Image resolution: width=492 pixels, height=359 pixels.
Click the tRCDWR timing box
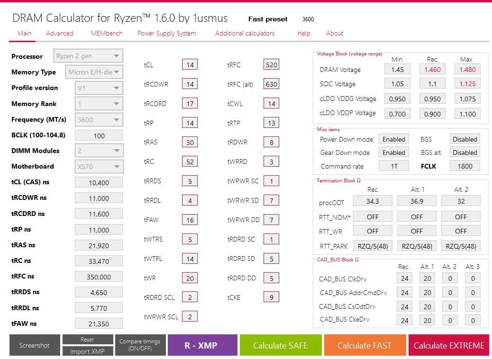[x=190, y=84]
